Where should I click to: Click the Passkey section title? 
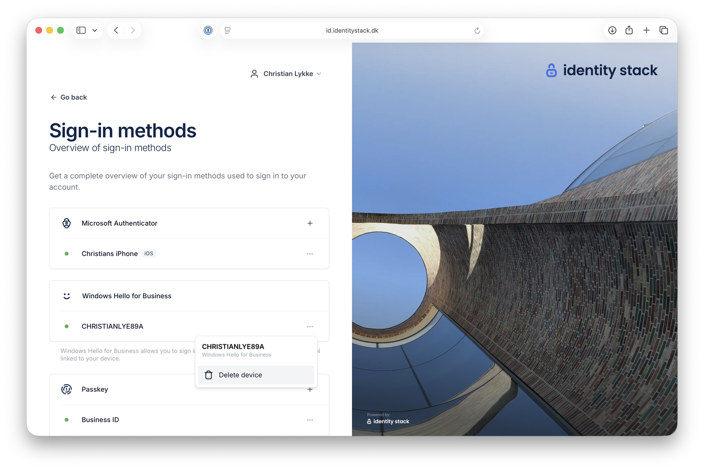click(x=95, y=389)
